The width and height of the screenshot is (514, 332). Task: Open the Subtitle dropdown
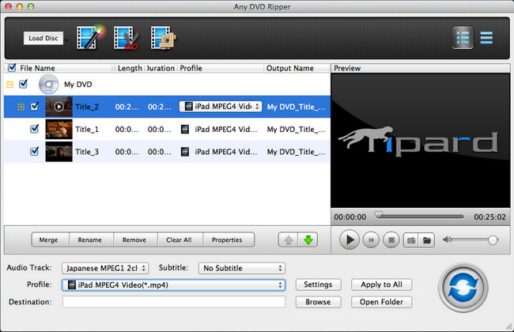[x=242, y=268]
